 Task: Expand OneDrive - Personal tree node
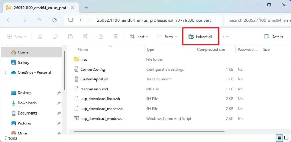coord(6,73)
